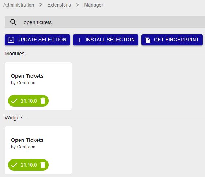Open the Open Tickets widget card

38,150
